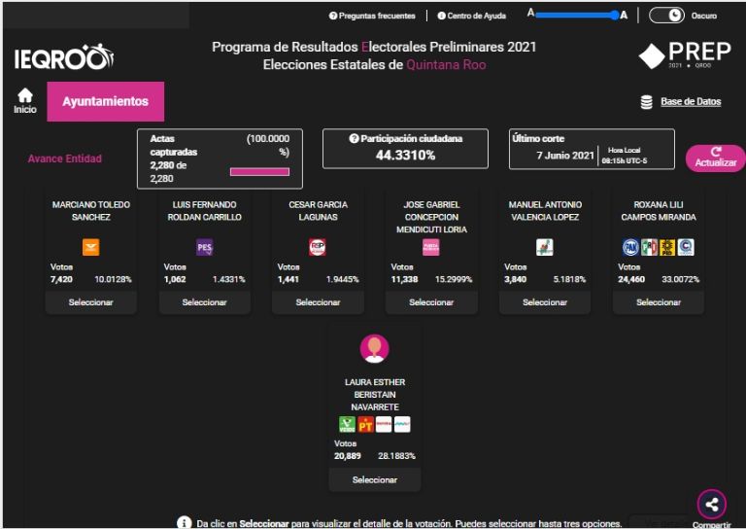Click the purple PES party logo
The image size is (746, 529).
click(205, 247)
